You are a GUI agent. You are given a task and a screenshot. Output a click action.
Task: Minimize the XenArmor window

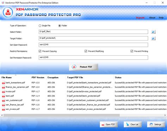147,3
